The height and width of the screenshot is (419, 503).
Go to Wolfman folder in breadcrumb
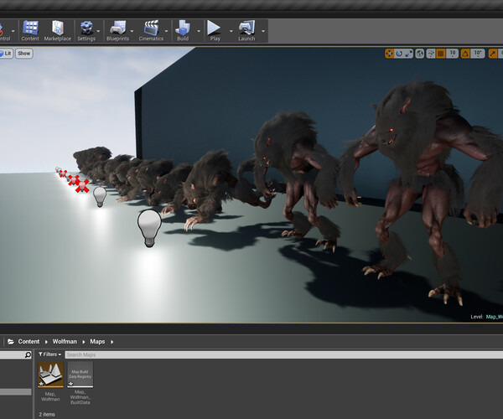(x=65, y=341)
